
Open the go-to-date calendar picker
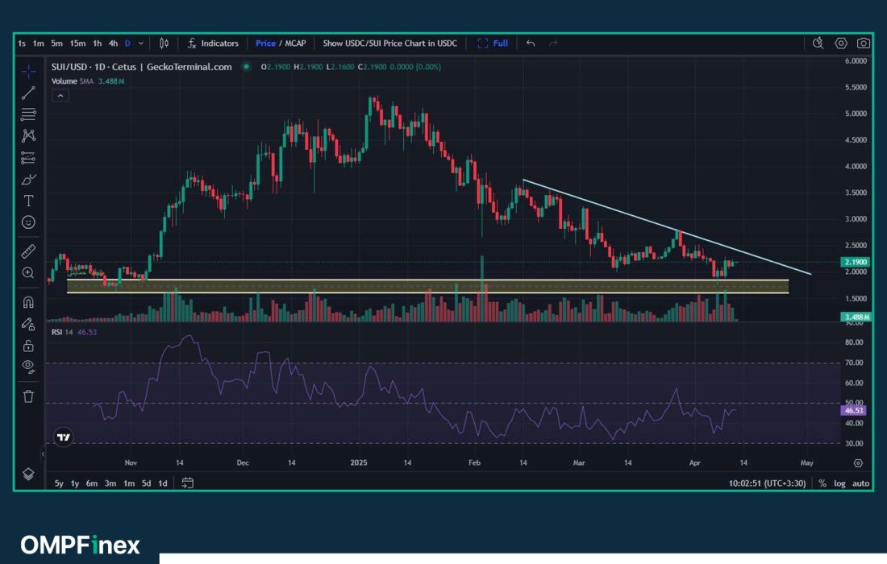[187, 483]
